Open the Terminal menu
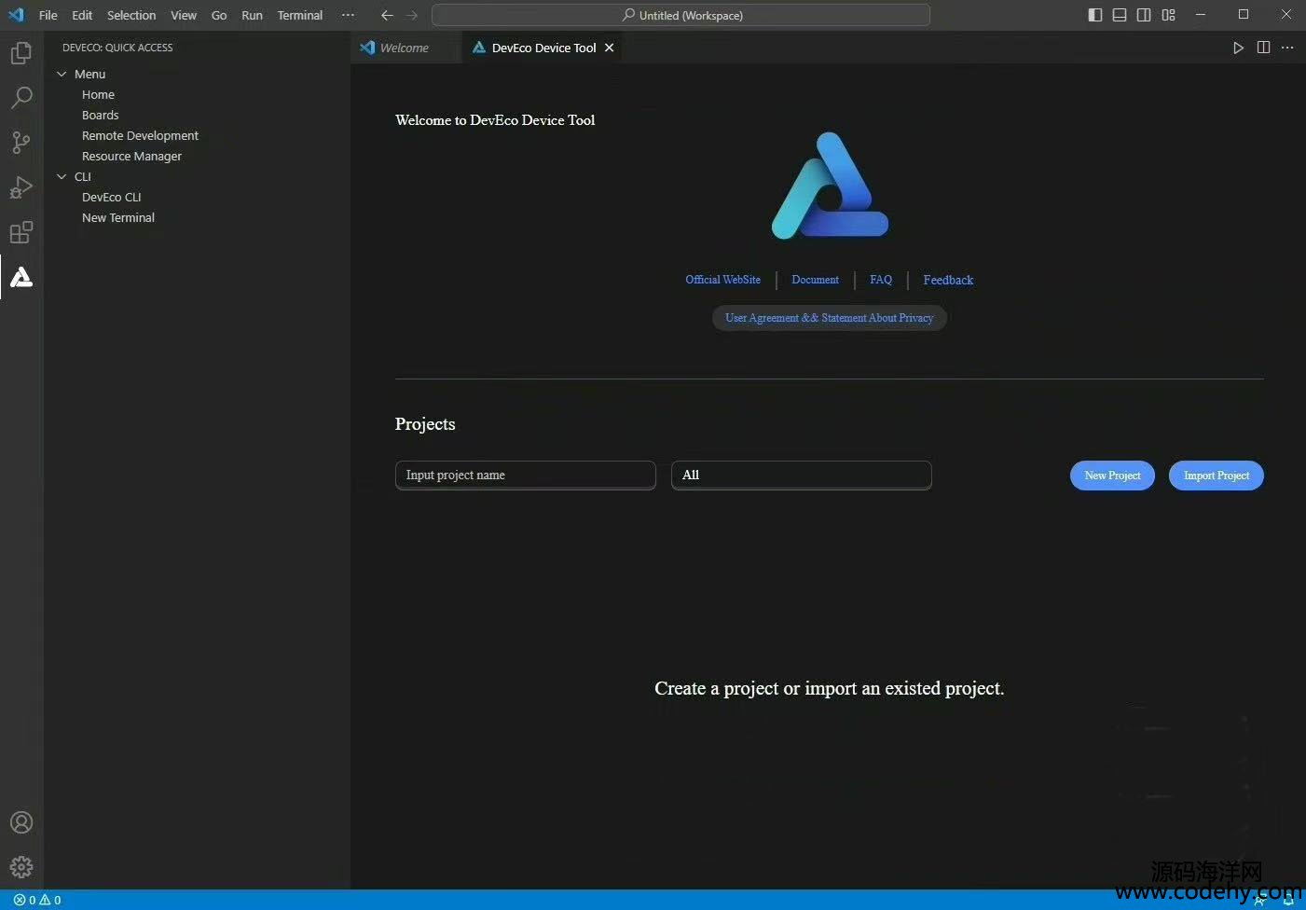 tap(300, 15)
